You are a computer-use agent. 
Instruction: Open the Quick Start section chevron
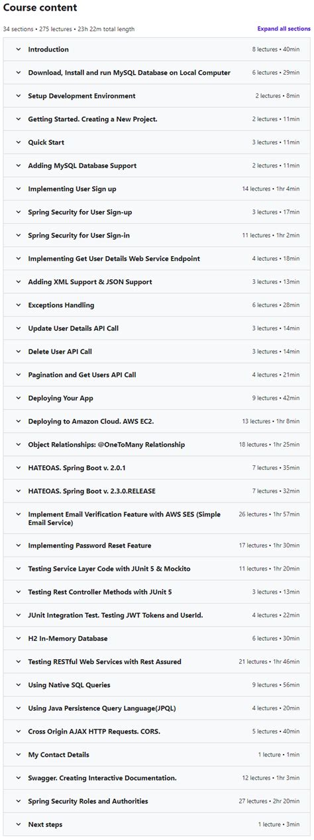tap(19, 142)
